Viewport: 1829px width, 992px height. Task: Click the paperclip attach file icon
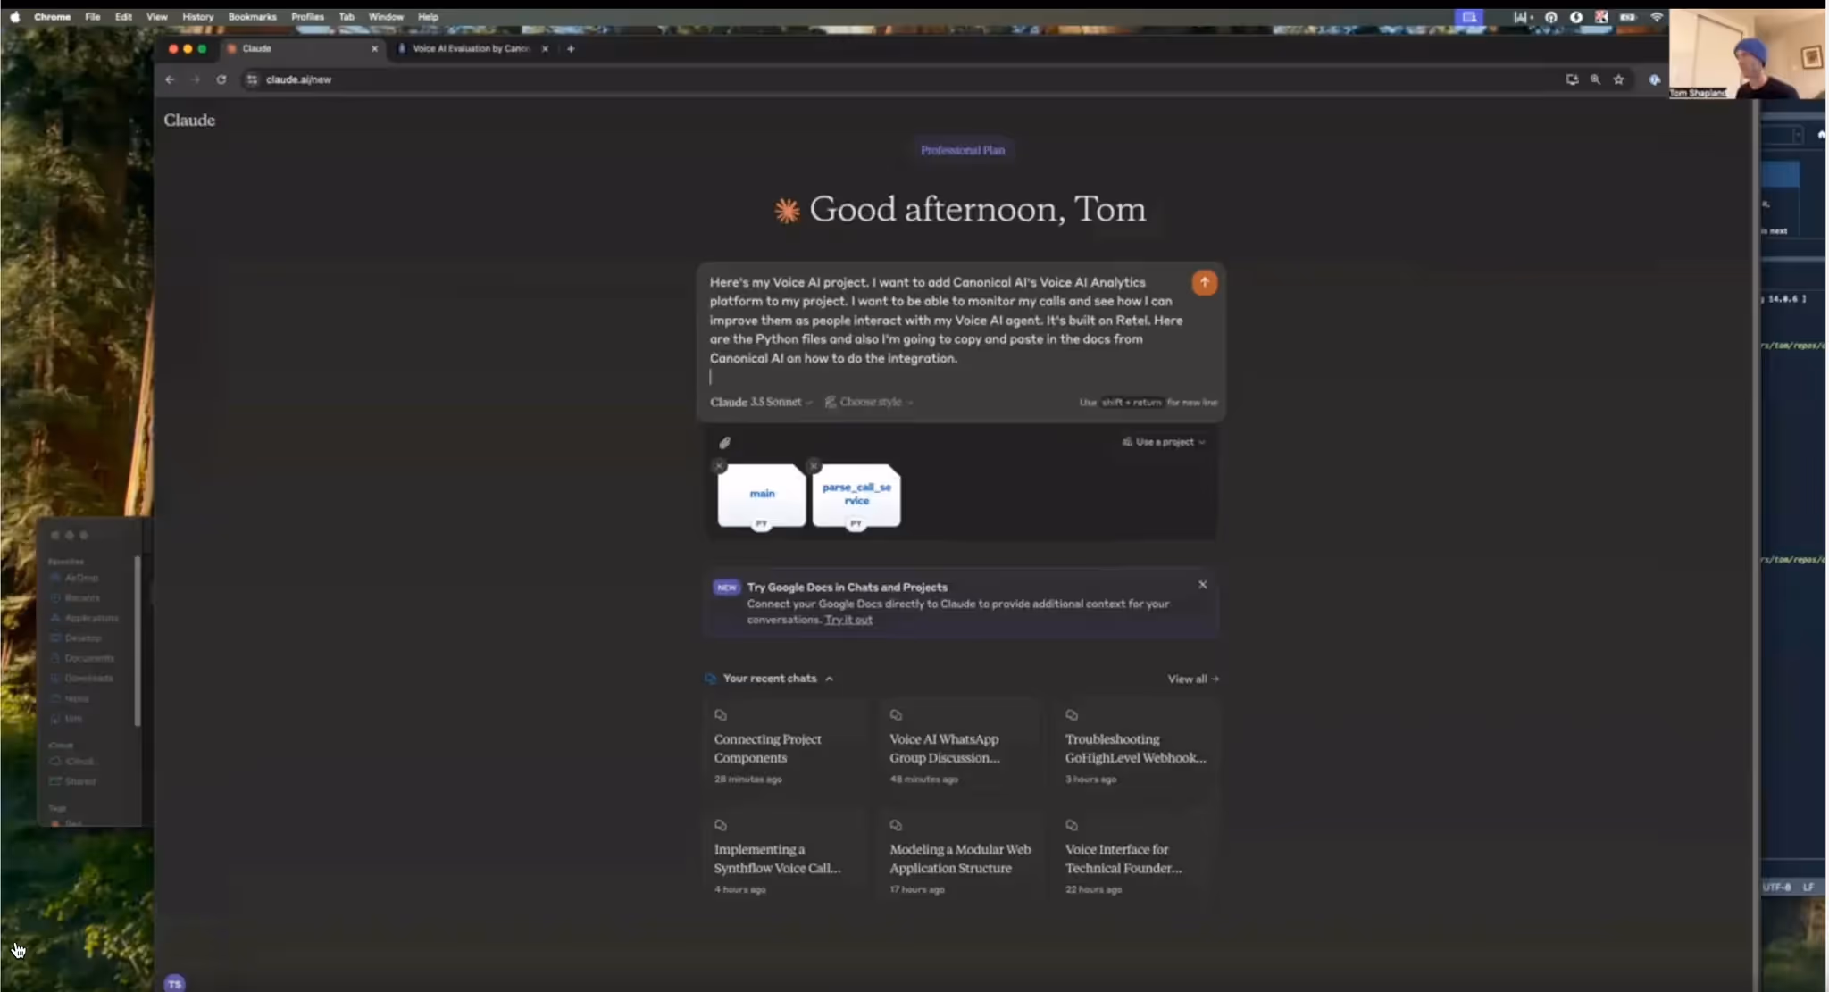click(724, 443)
